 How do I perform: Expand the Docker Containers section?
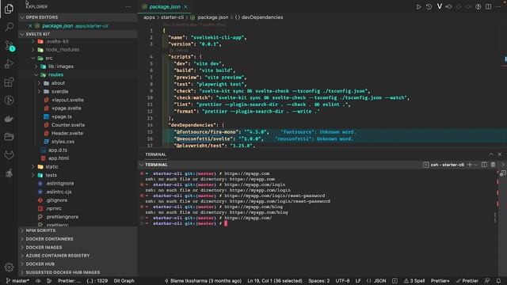[x=78, y=239]
